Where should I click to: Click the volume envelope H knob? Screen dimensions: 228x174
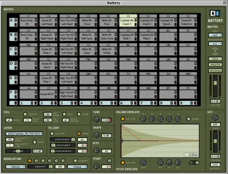pyautogui.click(x=152, y=119)
